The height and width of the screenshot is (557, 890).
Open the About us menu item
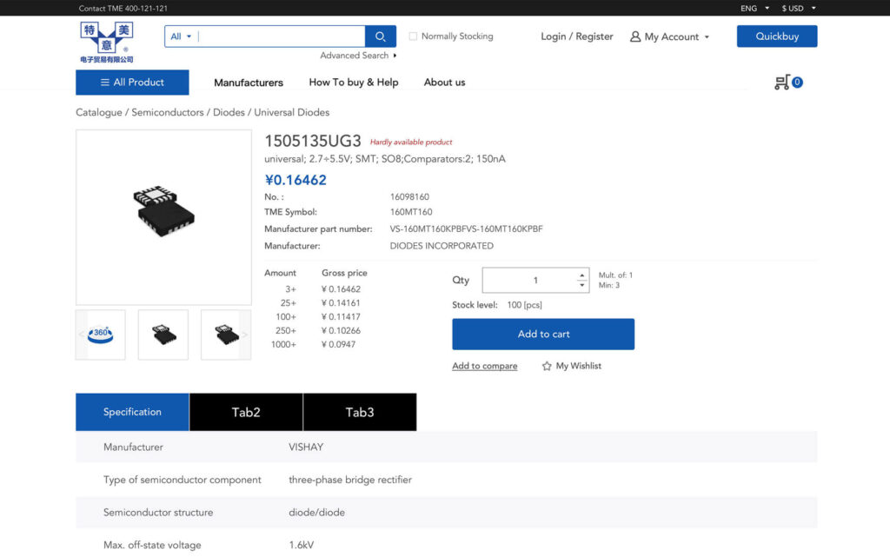pos(444,83)
